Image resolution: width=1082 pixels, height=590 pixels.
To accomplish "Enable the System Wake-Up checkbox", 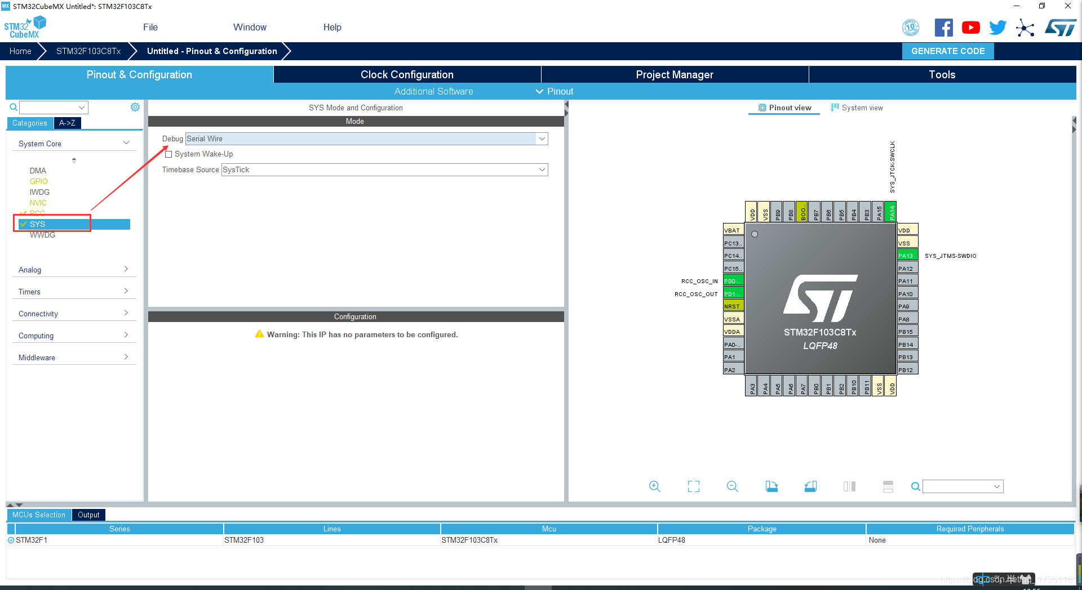I will 168,154.
